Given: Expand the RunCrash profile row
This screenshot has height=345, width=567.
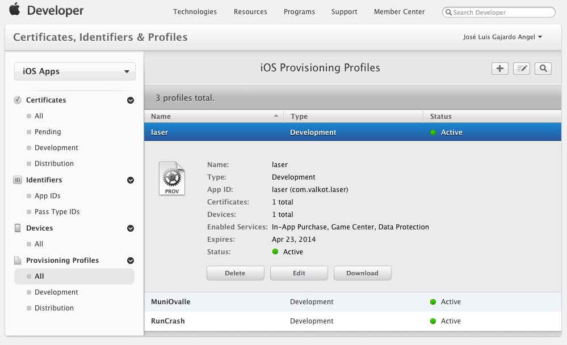Looking at the screenshot, I should [x=352, y=321].
